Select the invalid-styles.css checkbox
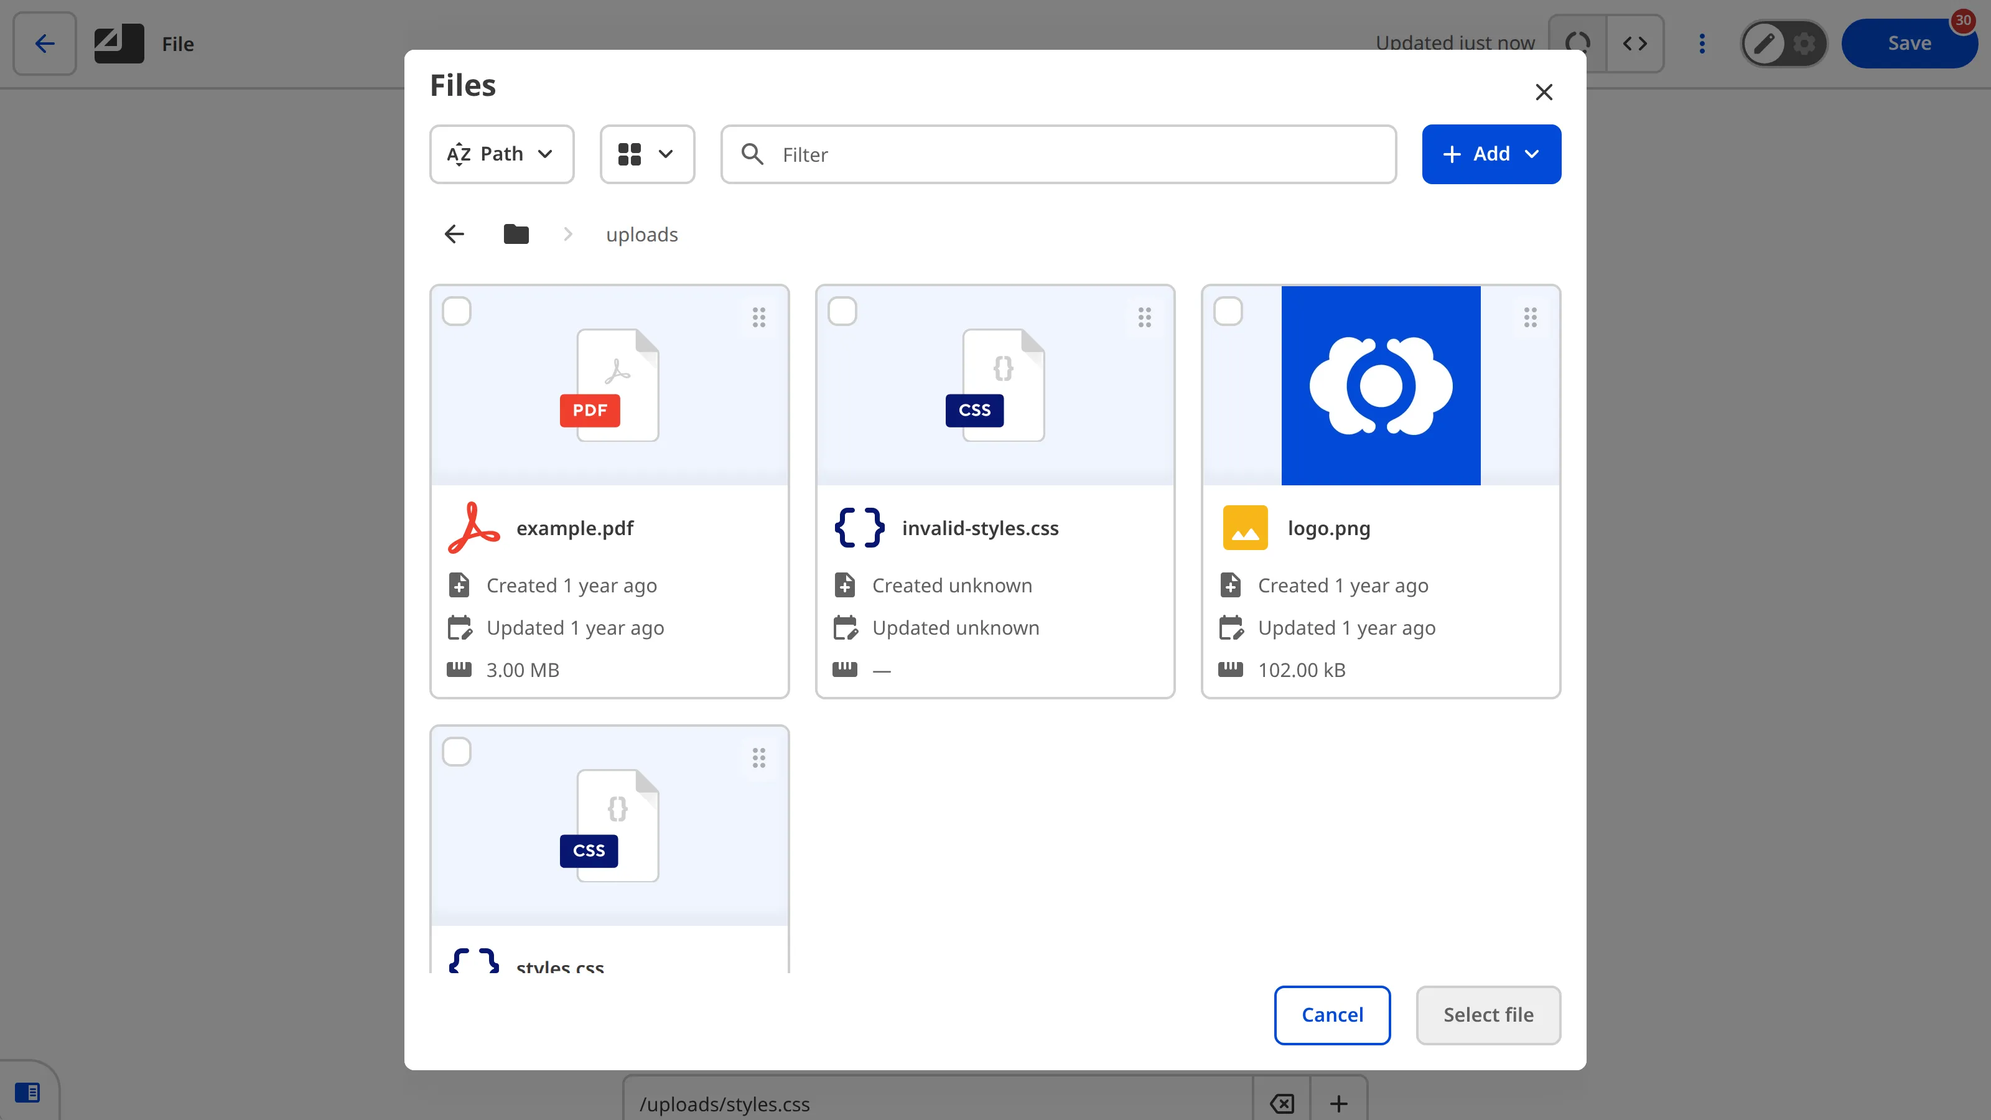Viewport: 1991px width, 1120px height. tap(843, 312)
